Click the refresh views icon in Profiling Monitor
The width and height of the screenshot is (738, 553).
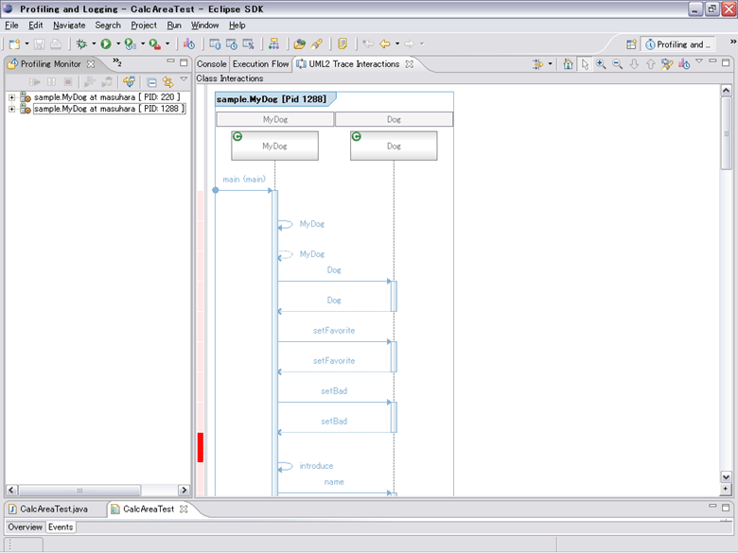click(129, 82)
